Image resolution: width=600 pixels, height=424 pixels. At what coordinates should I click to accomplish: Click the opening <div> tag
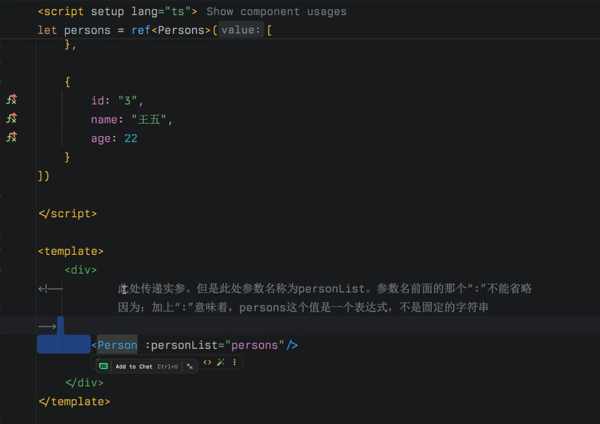80,269
